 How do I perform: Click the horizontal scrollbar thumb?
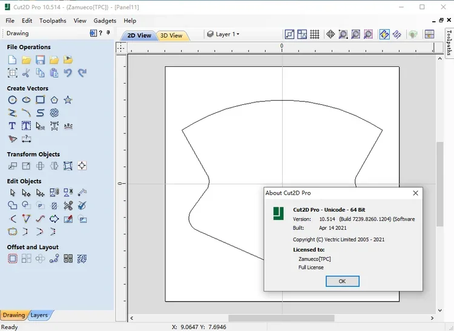(x=281, y=318)
